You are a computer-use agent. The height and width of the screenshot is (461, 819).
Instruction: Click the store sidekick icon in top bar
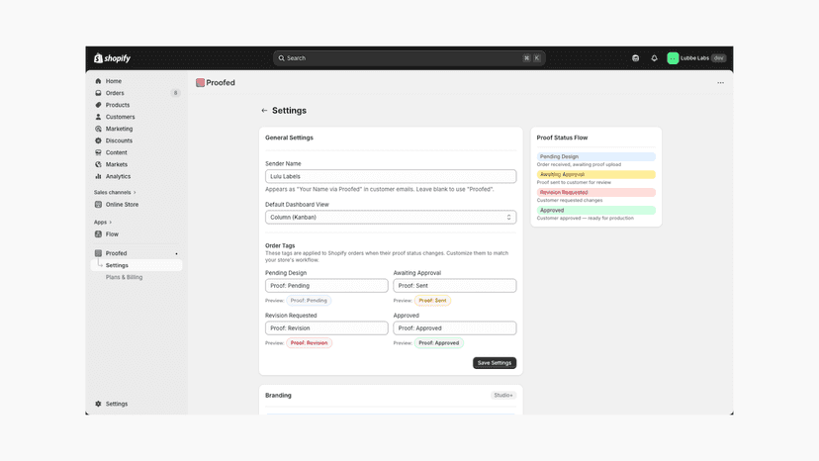click(x=636, y=58)
